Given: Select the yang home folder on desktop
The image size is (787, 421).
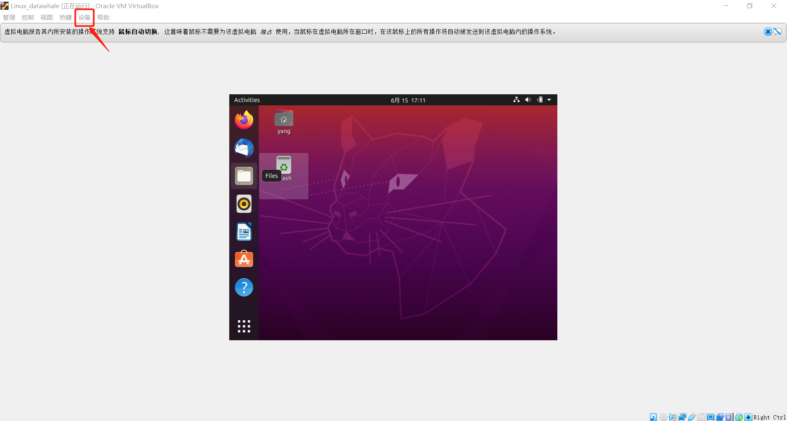Looking at the screenshot, I should [284, 122].
